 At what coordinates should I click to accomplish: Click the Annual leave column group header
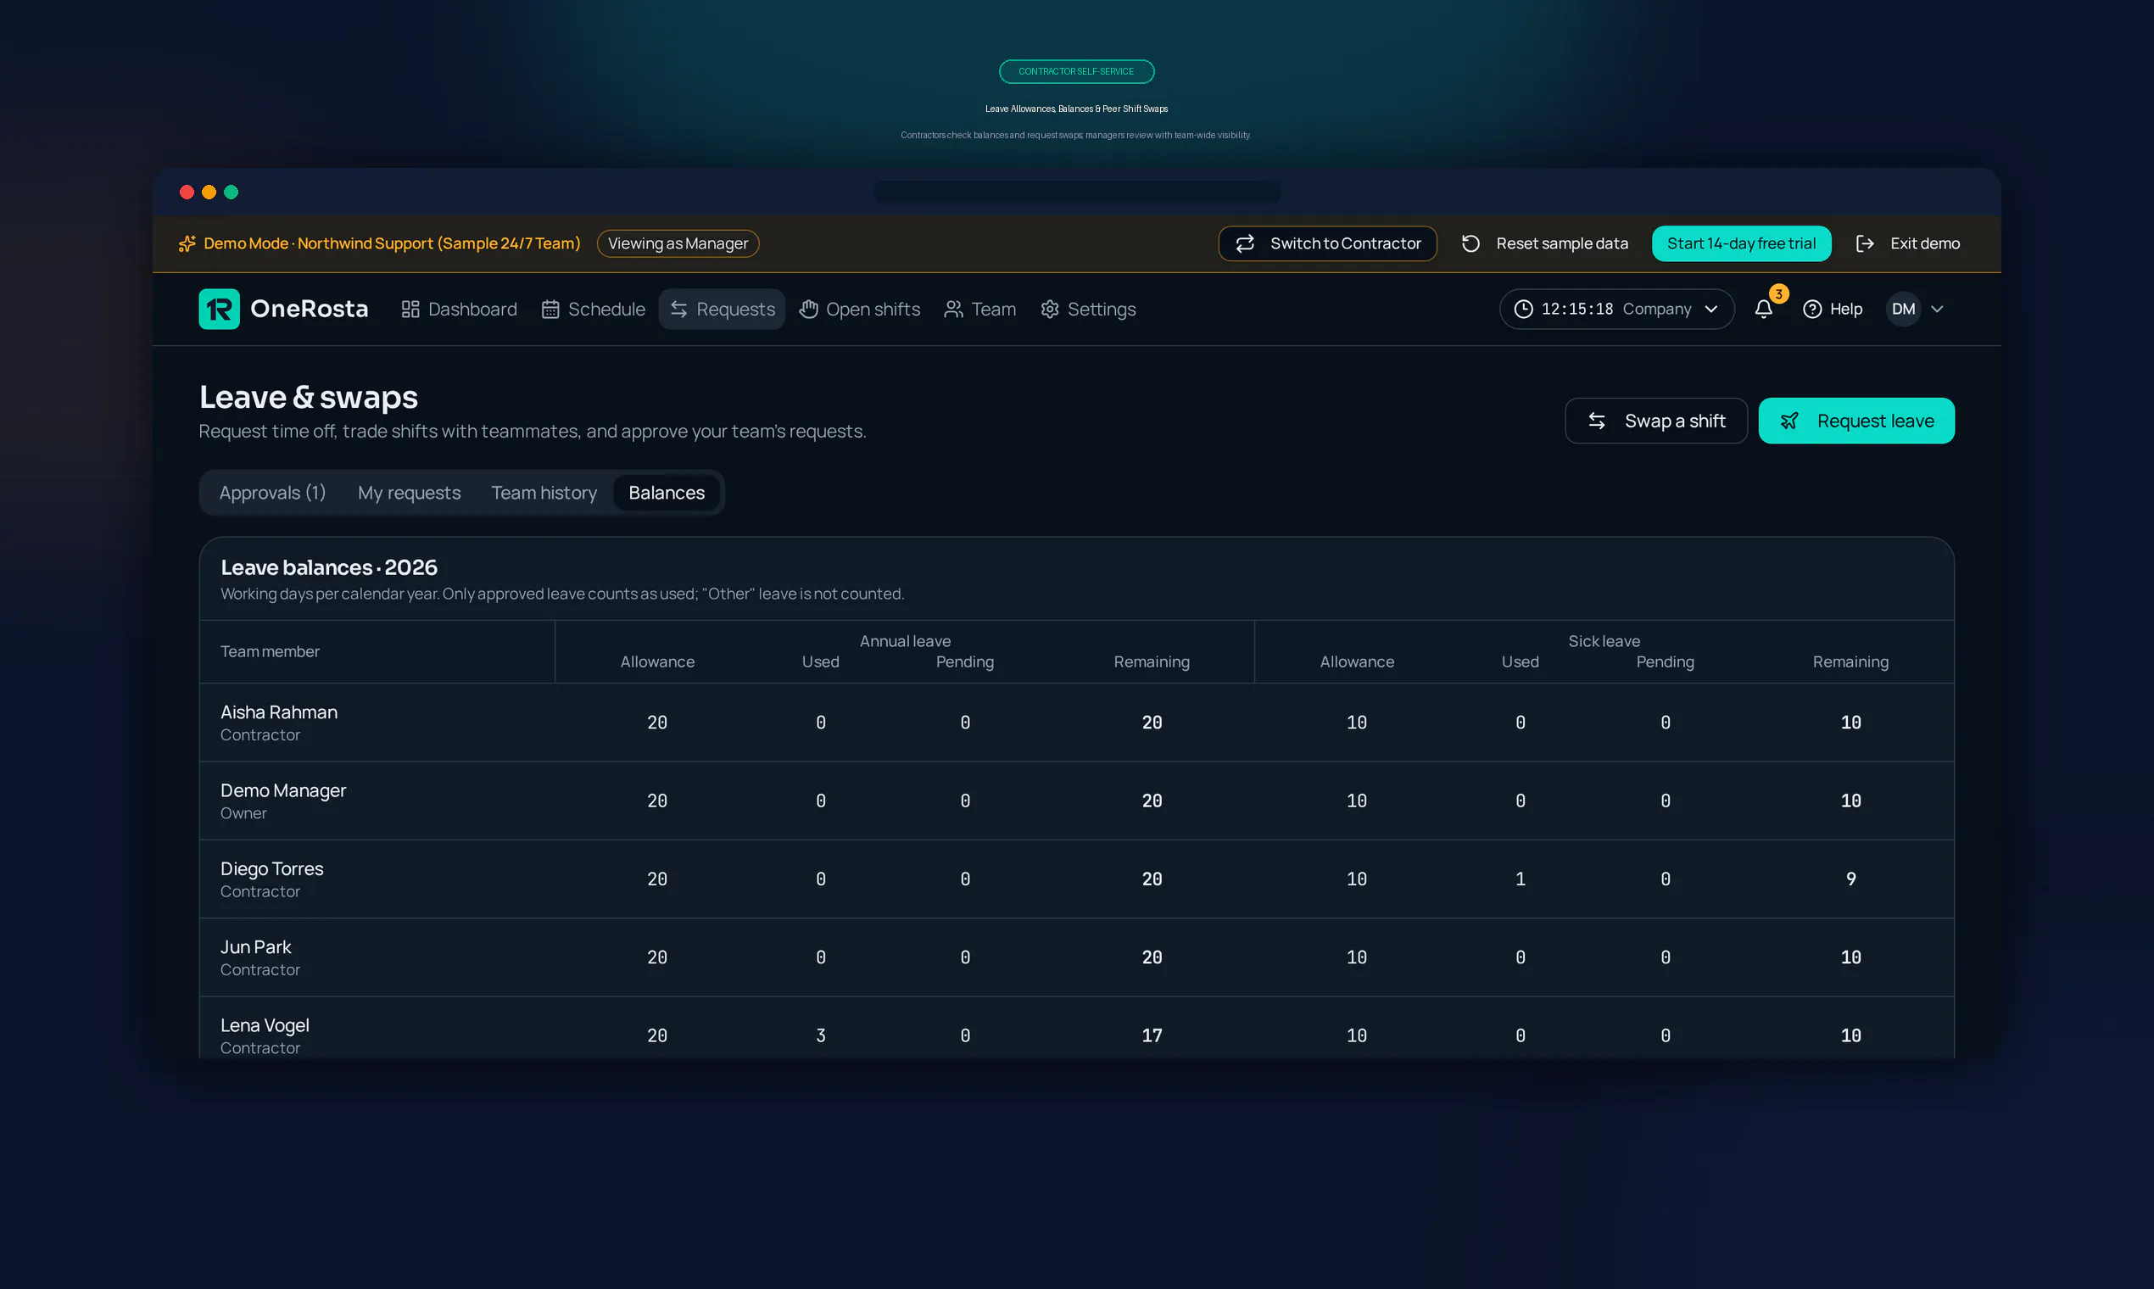tap(905, 641)
